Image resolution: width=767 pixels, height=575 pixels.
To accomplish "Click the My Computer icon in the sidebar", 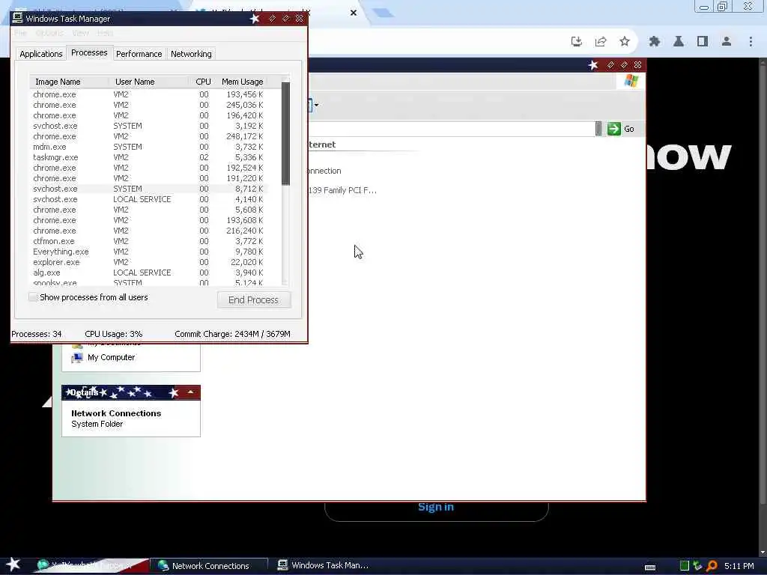I will [x=77, y=357].
